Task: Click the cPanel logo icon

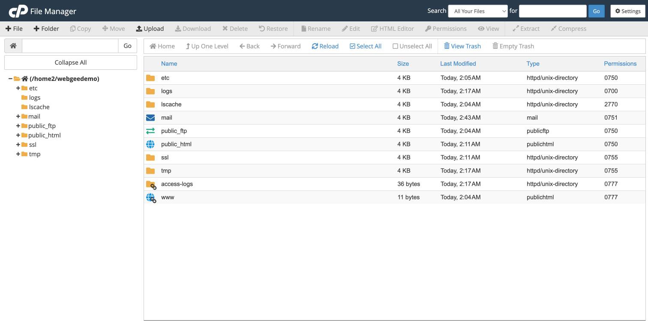Action: coord(18,11)
